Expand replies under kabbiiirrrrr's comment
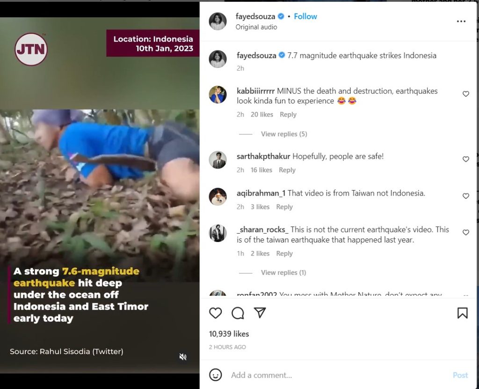 pyautogui.click(x=284, y=134)
